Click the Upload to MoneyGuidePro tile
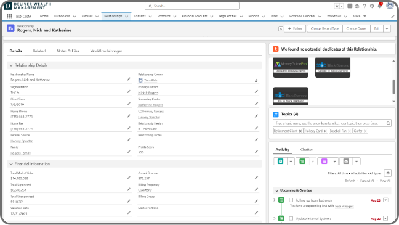The width and height of the screenshot is (399, 225). click(x=291, y=67)
